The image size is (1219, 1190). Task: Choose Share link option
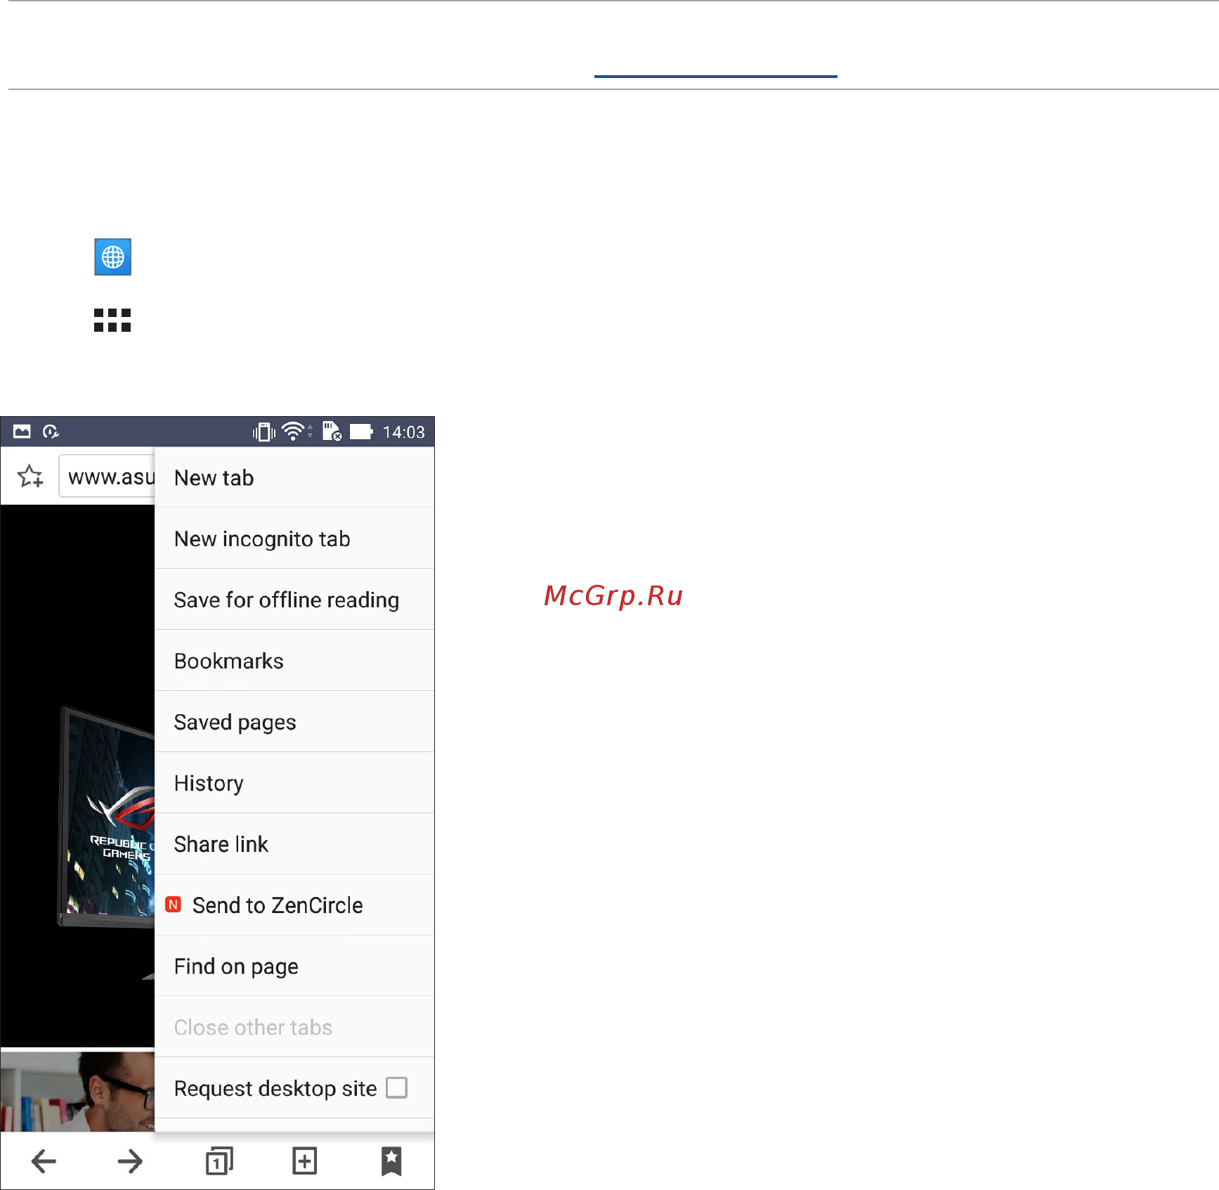click(x=294, y=844)
